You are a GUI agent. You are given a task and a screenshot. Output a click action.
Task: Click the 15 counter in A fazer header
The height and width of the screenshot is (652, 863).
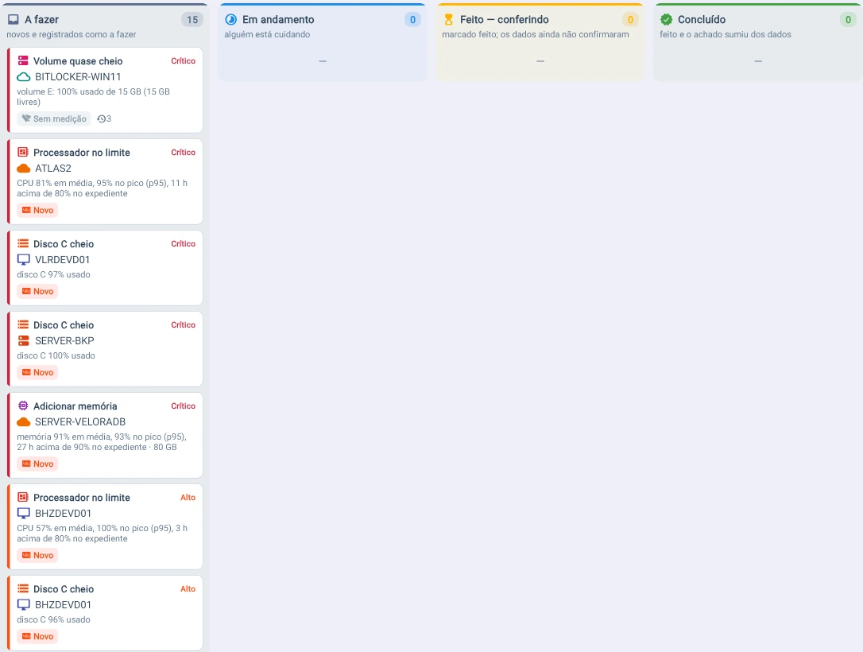[192, 20]
